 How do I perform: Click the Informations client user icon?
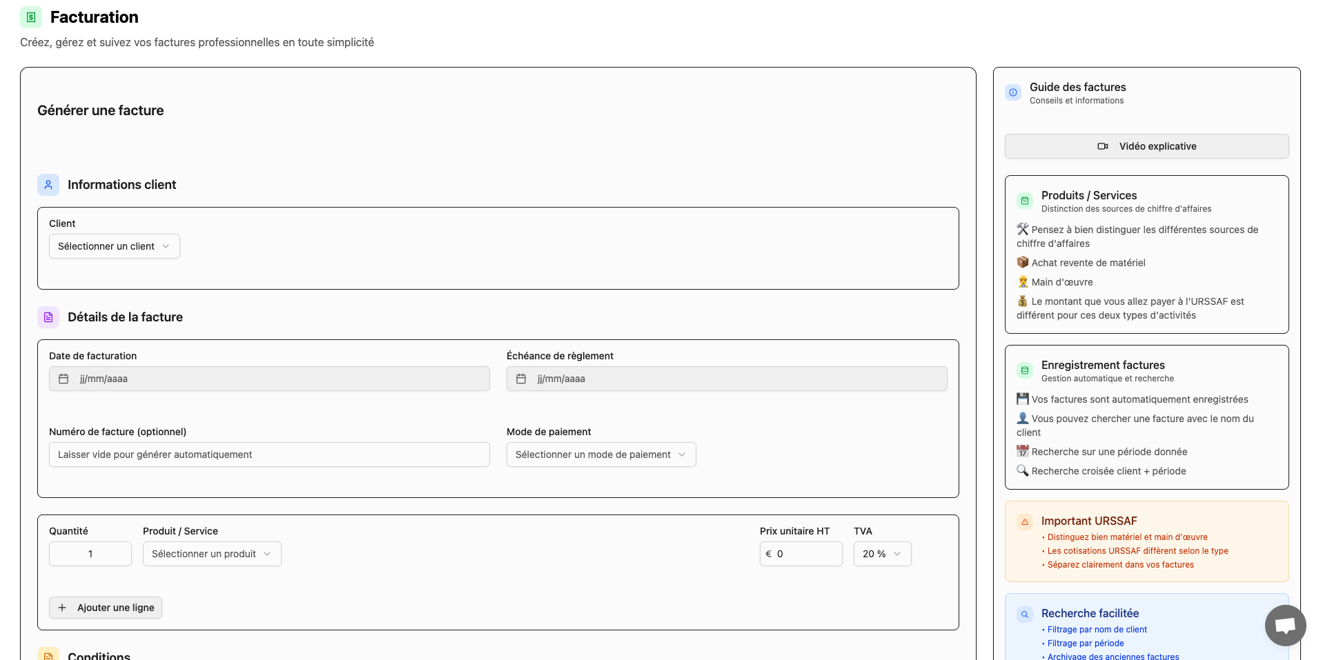[x=48, y=185]
